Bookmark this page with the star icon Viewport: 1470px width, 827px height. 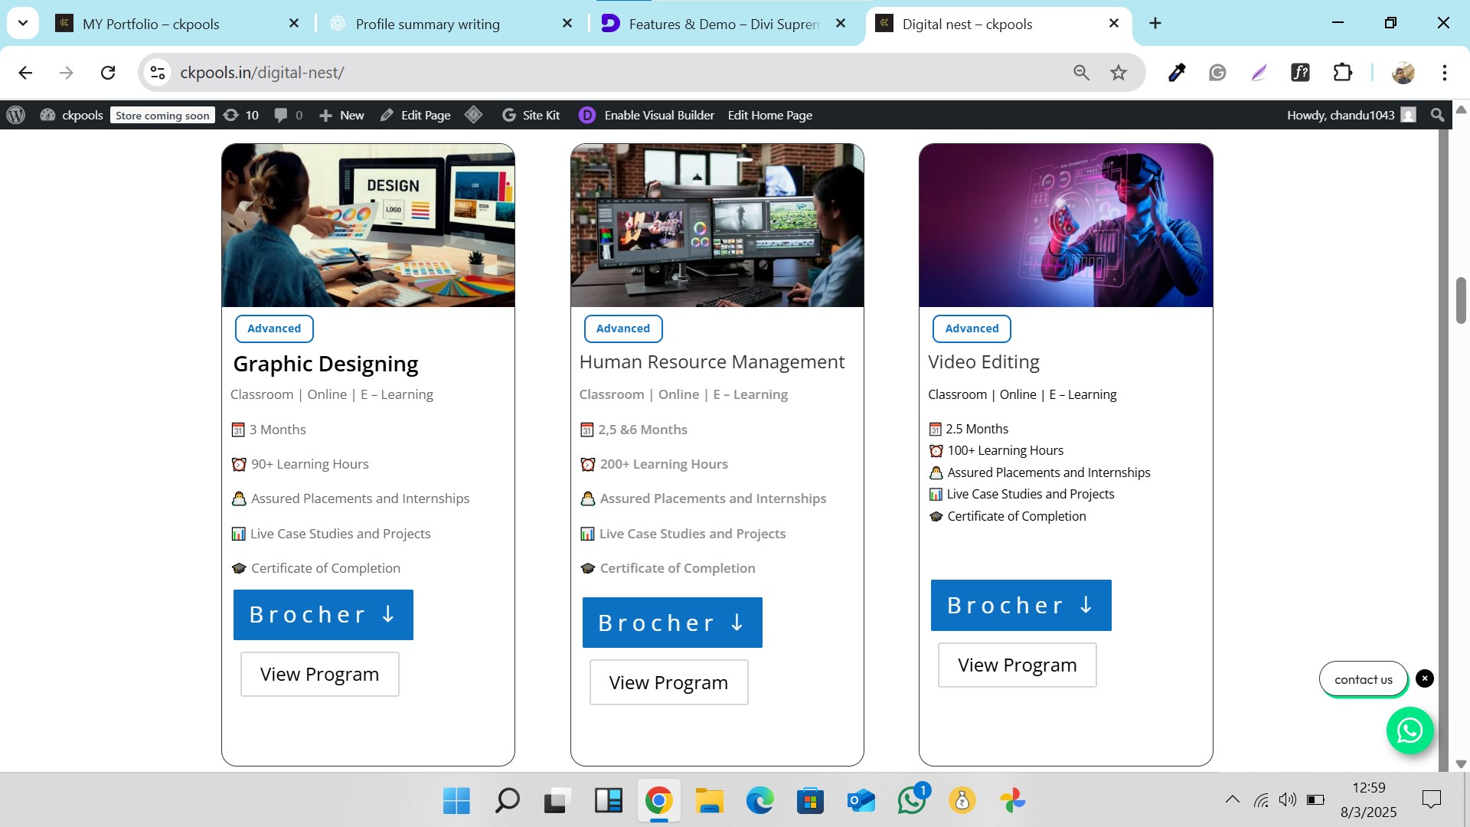tap(1119, 73)
